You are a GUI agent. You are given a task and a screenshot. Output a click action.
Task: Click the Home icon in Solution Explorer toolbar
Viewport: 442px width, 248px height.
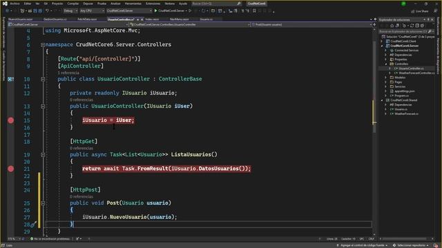click(392, 25)
